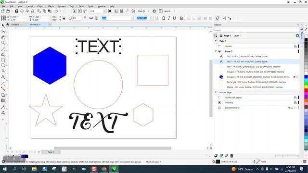Screen dimensions: 308x173
Task: Select the Ellipse tool in the toolbox
Action: coord(3,65)
